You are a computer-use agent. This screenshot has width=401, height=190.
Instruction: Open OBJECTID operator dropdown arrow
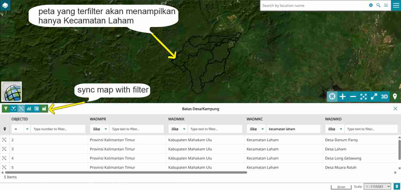pyautogui.click(x=27, y=129)
